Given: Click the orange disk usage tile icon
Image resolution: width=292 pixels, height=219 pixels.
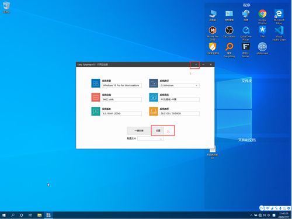Looking at the screenshot, I should pyautogui.click(x=154, y=112).
